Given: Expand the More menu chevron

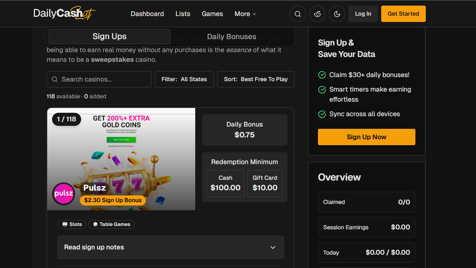Looking at the screenshot, I should click(x=254, y=14).
